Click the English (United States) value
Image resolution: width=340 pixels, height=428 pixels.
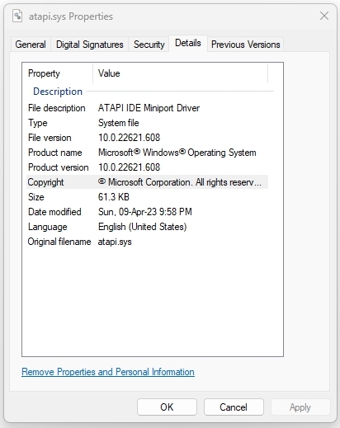click(143, 227)
